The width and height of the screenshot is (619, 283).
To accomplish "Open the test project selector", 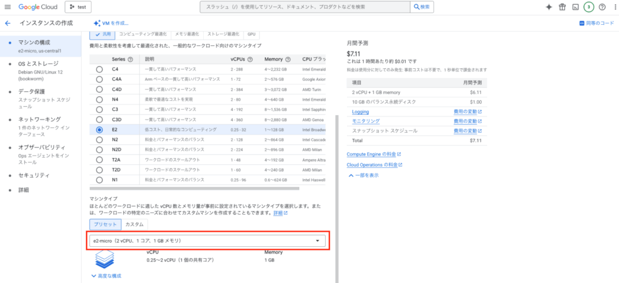I will 77,7.
